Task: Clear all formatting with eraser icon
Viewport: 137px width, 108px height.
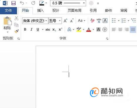Action: pyautogui.click(x=92, y=20)
